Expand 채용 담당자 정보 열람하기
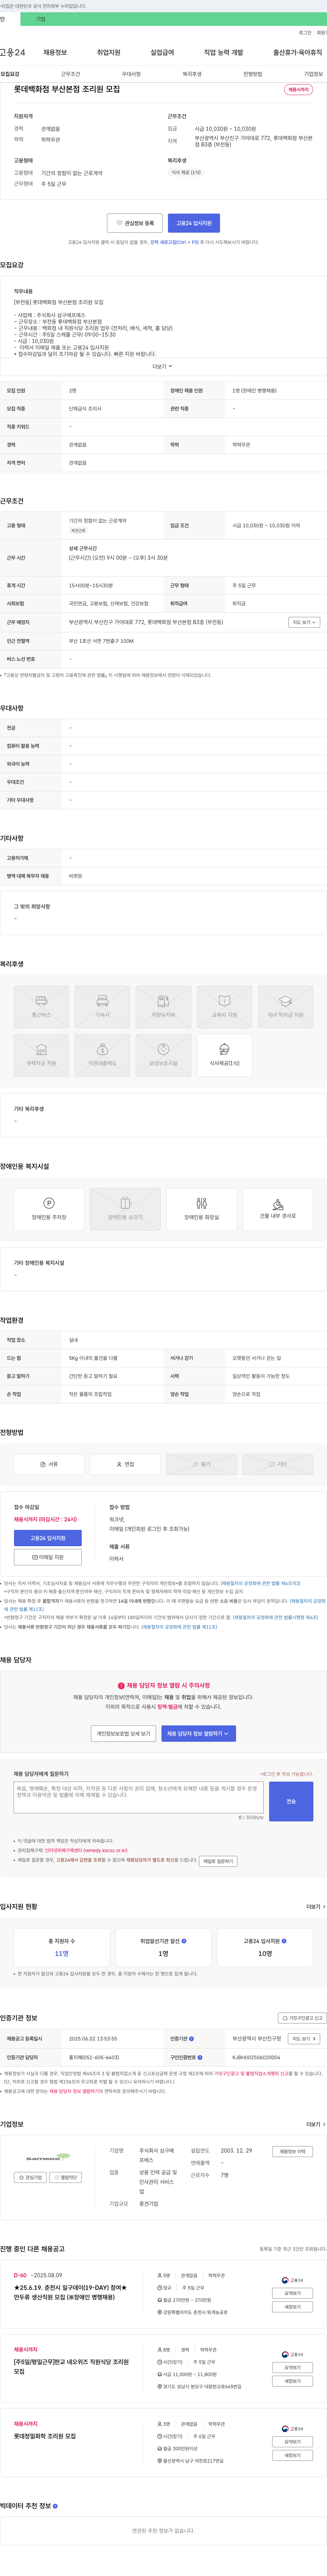 (198, 1734)
